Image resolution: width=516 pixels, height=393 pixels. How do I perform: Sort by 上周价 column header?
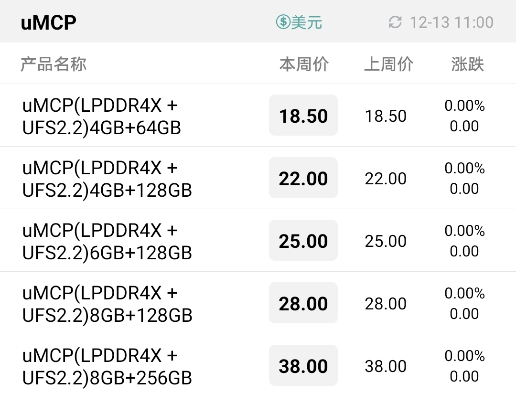click(x=388, y=64)
